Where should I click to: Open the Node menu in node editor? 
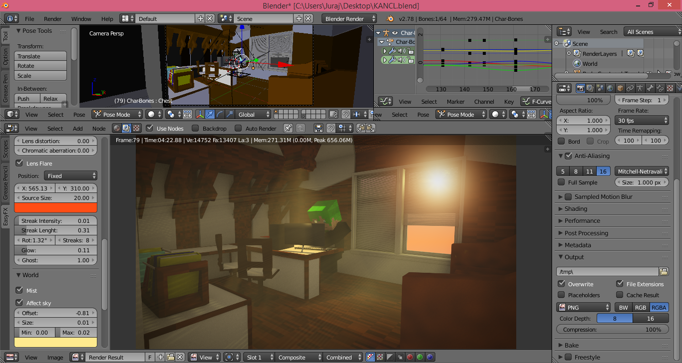99,128
